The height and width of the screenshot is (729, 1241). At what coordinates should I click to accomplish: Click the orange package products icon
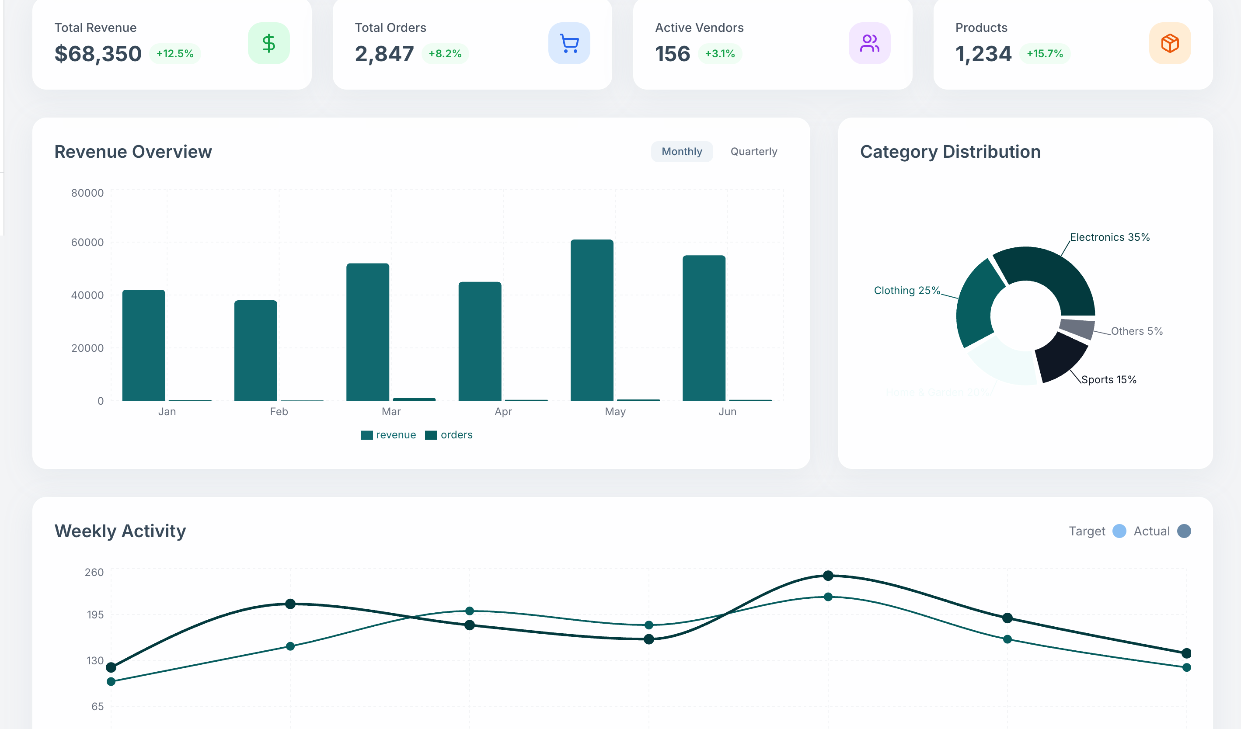(1170, 43)
